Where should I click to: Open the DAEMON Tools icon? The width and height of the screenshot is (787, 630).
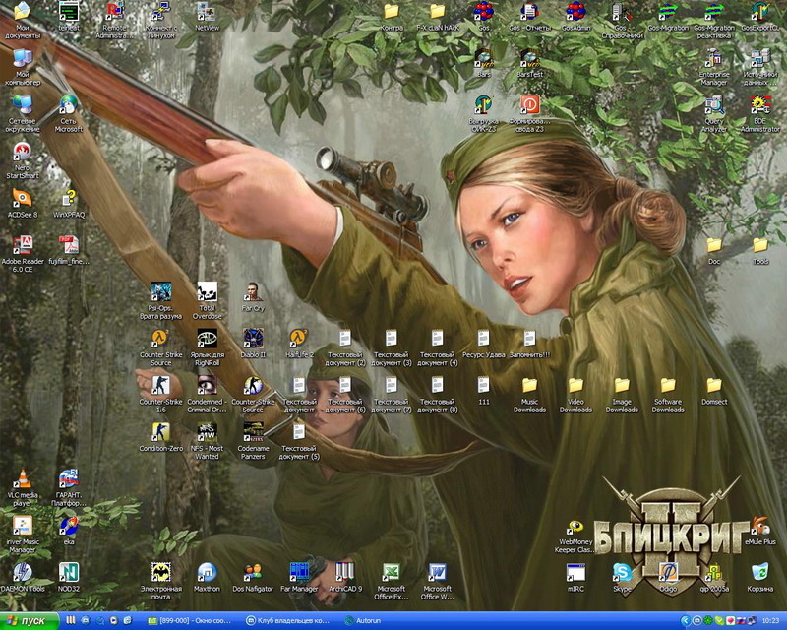click(22, 572)
